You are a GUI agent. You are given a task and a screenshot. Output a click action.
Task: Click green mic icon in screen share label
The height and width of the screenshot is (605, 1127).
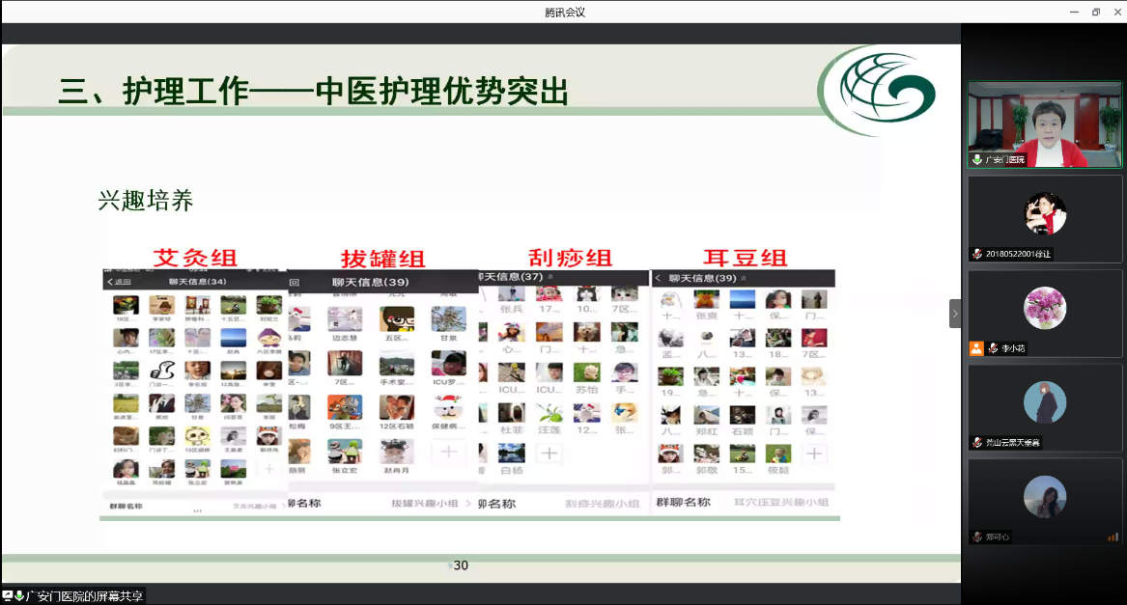pyautogui.click(x=19, y=596)
